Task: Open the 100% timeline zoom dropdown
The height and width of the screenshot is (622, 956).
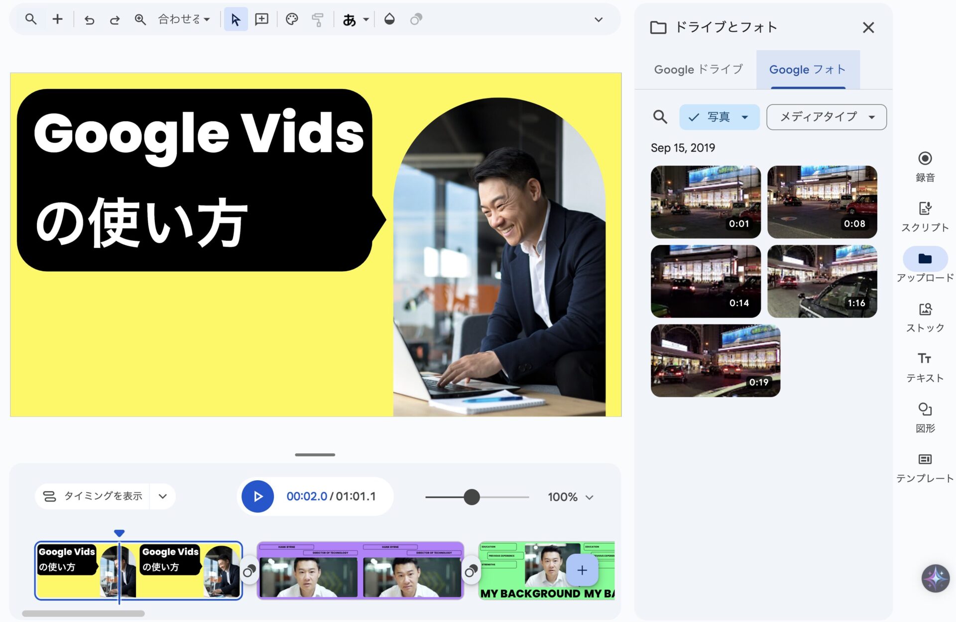Action: (570, 496)
